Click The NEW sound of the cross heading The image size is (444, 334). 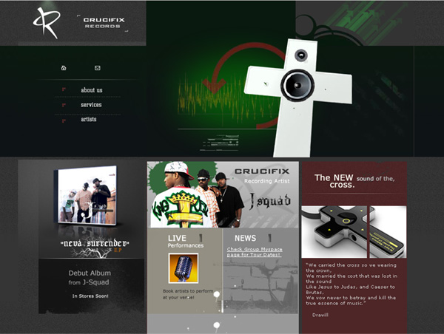(354, 181)
